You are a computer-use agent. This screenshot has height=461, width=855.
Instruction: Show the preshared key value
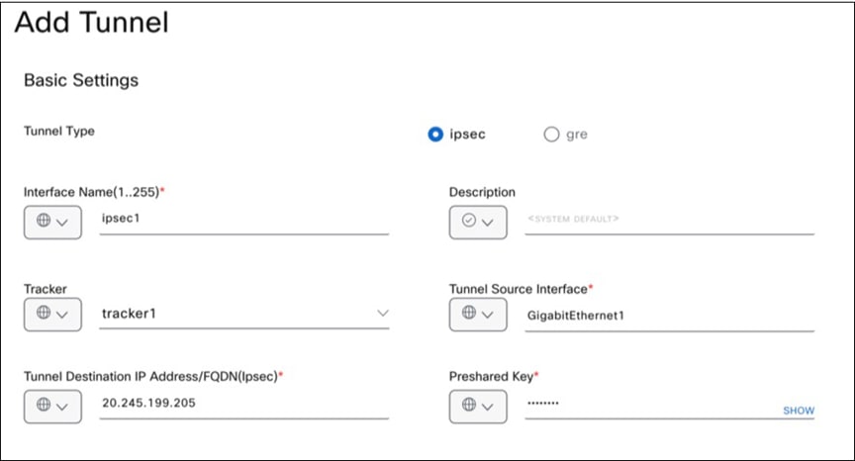(798, 411)
